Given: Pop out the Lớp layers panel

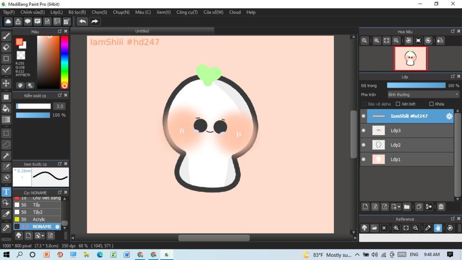Looking at the screenshot, I should click(453, 76).
